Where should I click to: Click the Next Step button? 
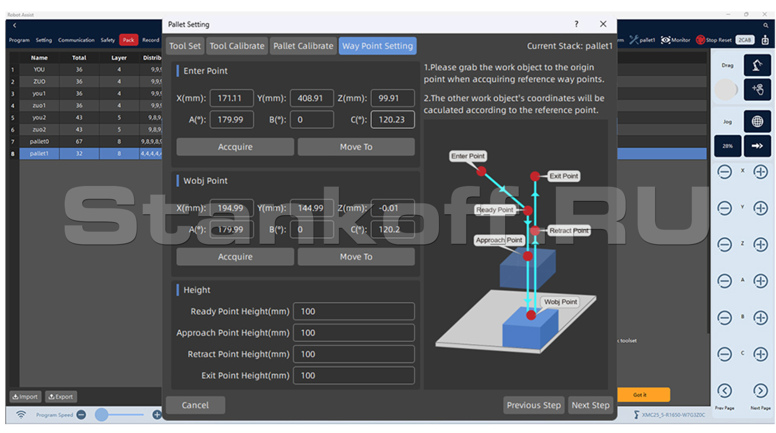tap(590, 406)
